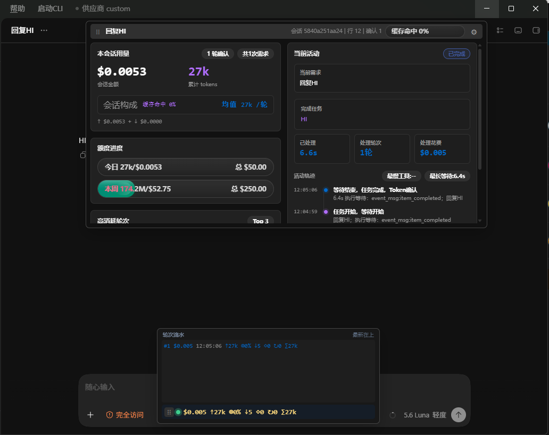Click the 处理轮次 1轮 stat card
The height and width of the screenshot is (435, 549).
[x=382, y=149]
